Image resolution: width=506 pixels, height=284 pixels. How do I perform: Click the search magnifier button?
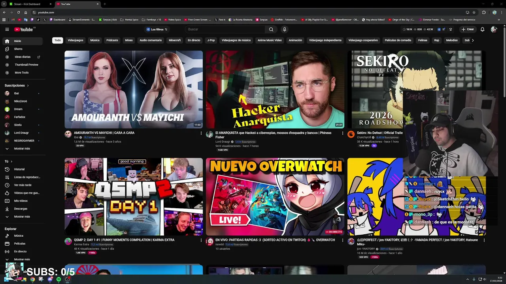[271, 29]
